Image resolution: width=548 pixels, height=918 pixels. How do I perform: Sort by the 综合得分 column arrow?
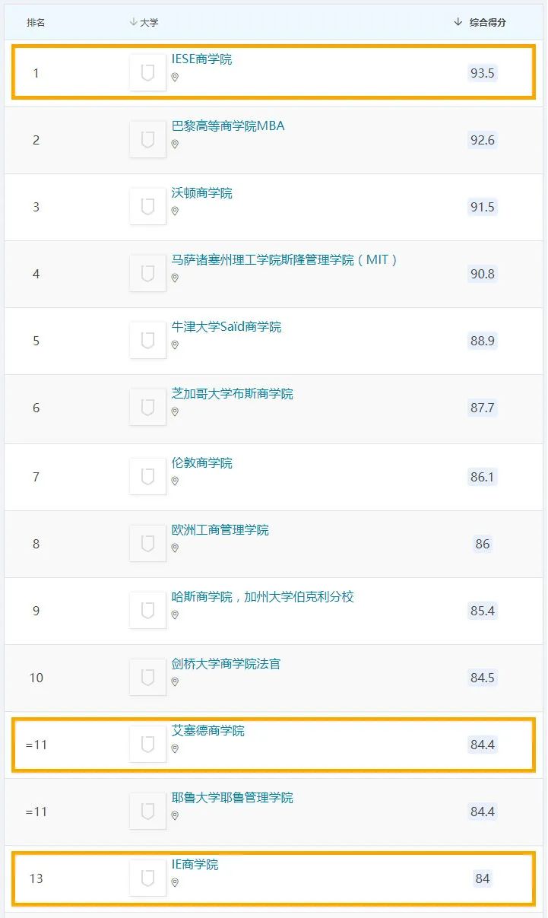tap(458, 22)
